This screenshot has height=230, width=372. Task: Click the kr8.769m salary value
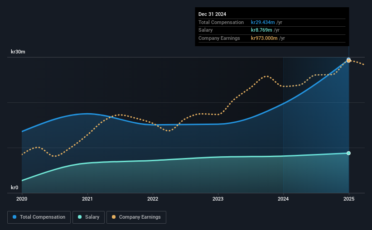point(261,30)
